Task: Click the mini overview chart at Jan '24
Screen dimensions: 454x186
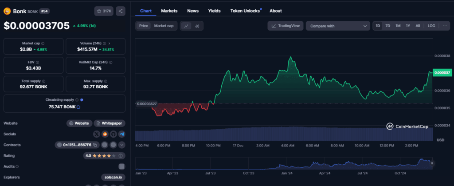Action: tap(287, 164)
